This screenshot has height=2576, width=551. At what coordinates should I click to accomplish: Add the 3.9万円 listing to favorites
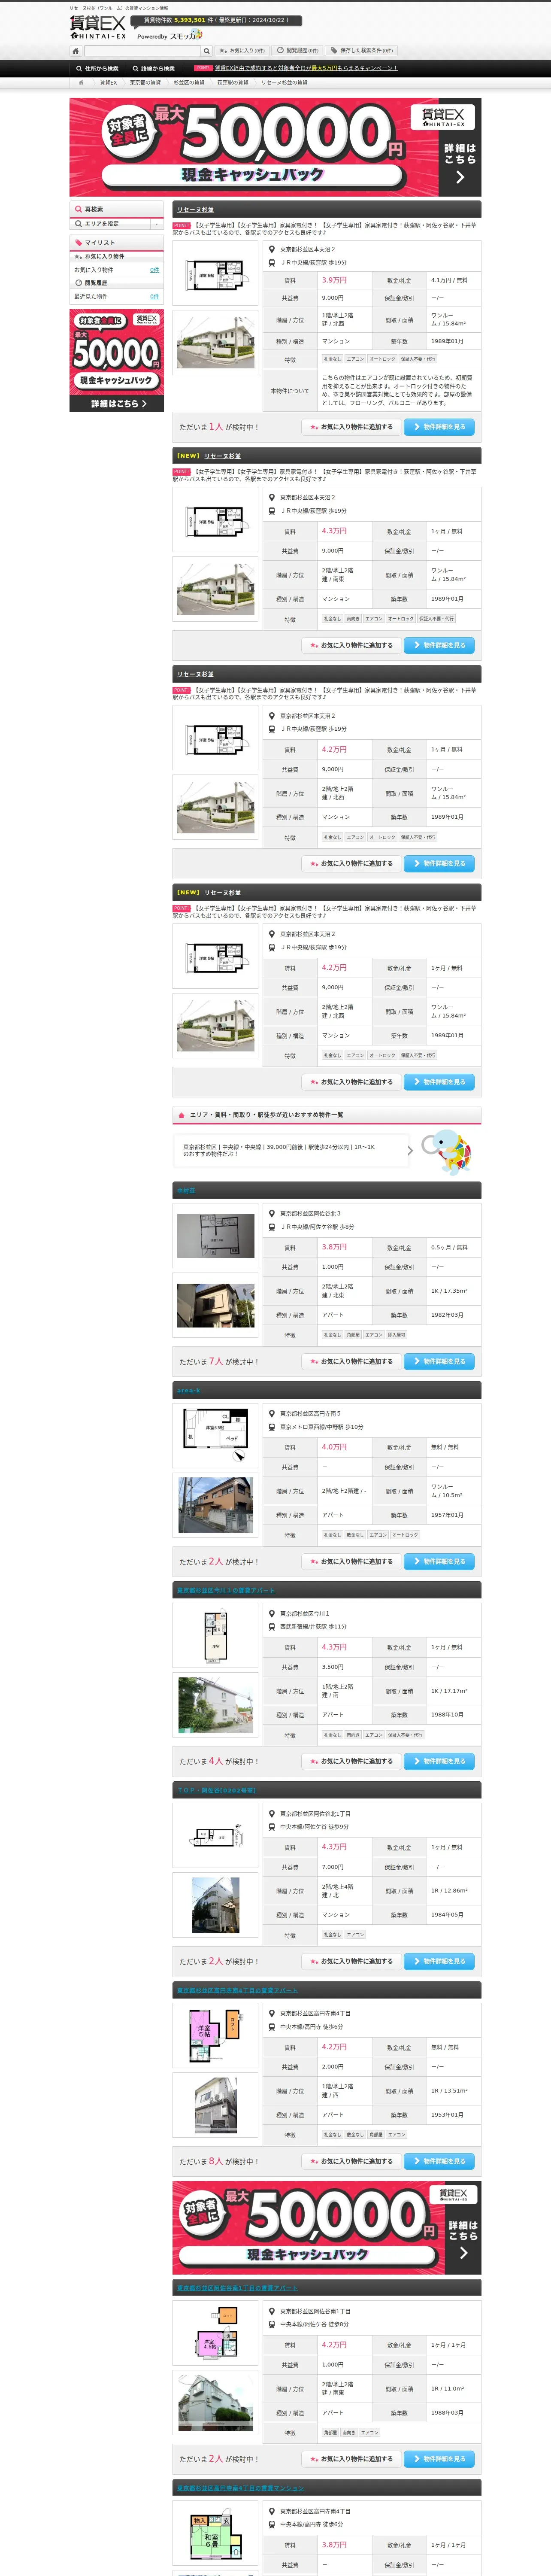350,427
